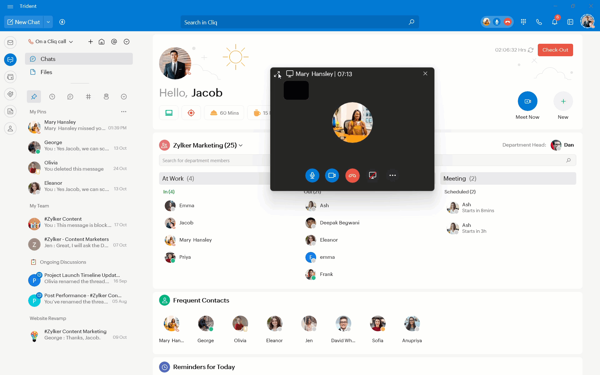600x375 pixels.
Task: Expand the call window to full view
Action: [x=277, y=74]
